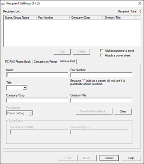This screenshot has height=164, width=144.
Task: Open the Contacts on Printer tab
Action: (46, 62)
